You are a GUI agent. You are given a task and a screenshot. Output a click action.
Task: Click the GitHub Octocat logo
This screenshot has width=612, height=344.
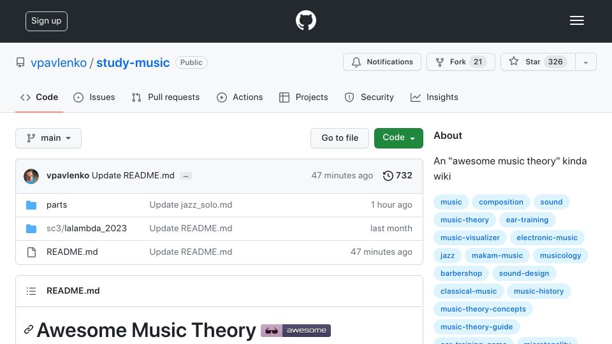coord(305,20)
